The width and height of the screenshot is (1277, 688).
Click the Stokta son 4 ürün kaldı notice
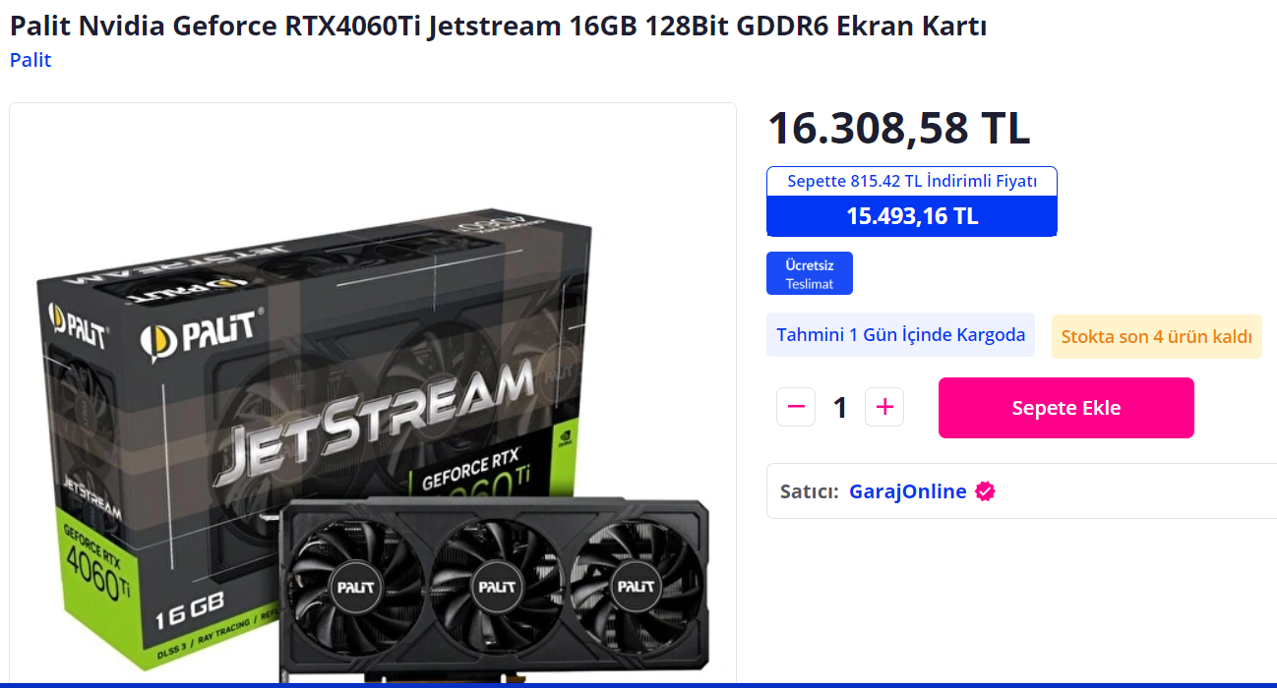point(1156,337)
